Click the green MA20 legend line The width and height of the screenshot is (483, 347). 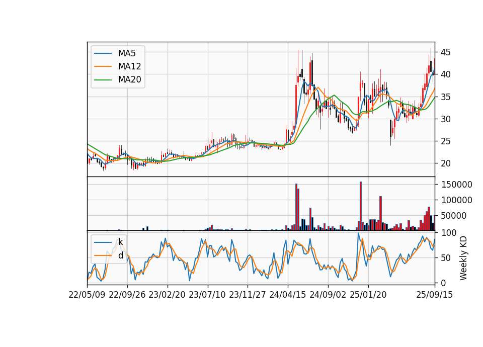[103, 79]
